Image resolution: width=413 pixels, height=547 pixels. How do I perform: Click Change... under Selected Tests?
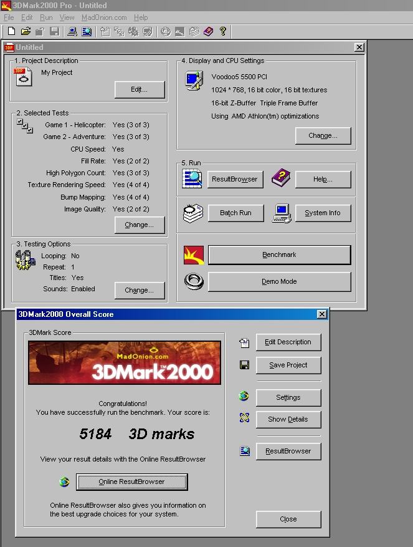[x=140, y=225]
